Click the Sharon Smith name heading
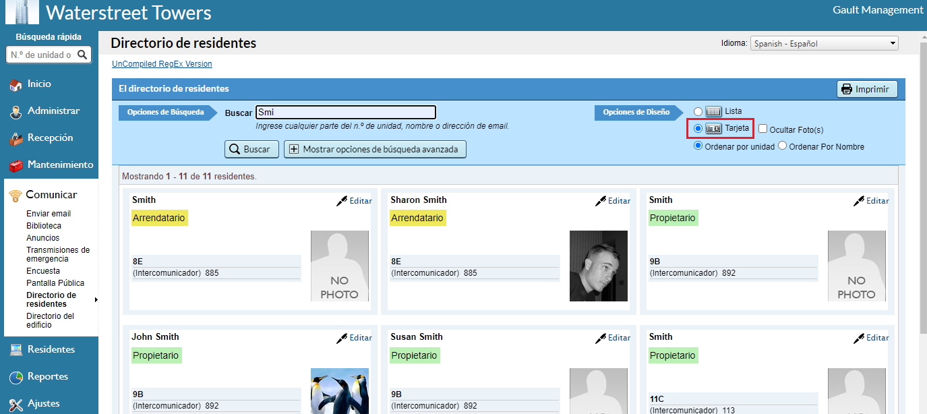 coord(419,200)
